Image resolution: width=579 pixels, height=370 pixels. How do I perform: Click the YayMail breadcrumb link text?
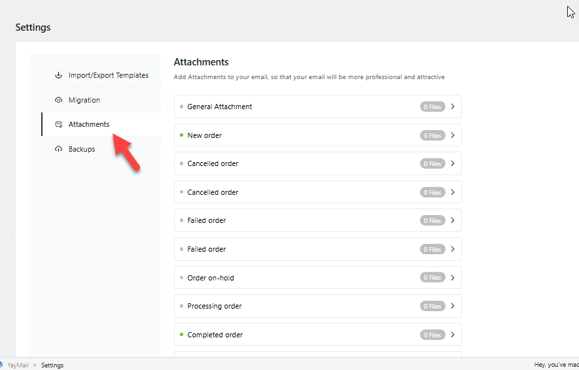(x=18, y=365)
